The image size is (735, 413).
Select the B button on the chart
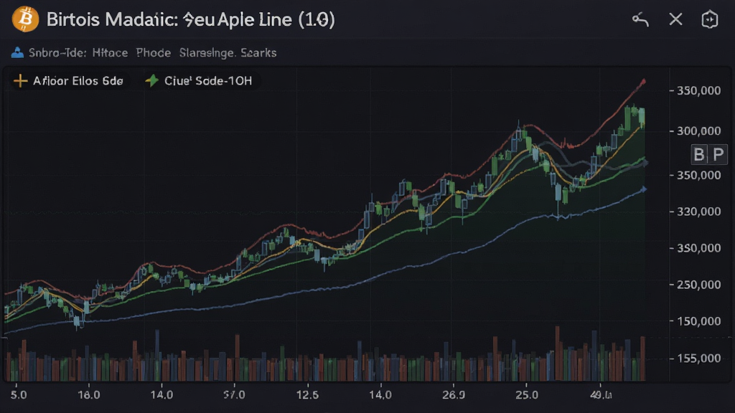pyautogui.click(x=699, y=155)
